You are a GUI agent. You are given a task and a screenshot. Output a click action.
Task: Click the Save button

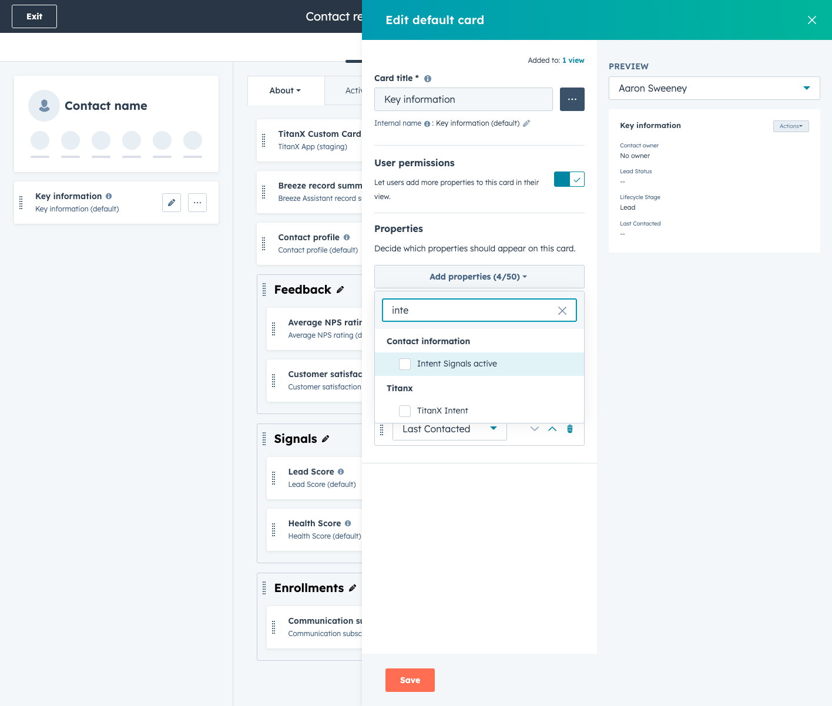410,680
